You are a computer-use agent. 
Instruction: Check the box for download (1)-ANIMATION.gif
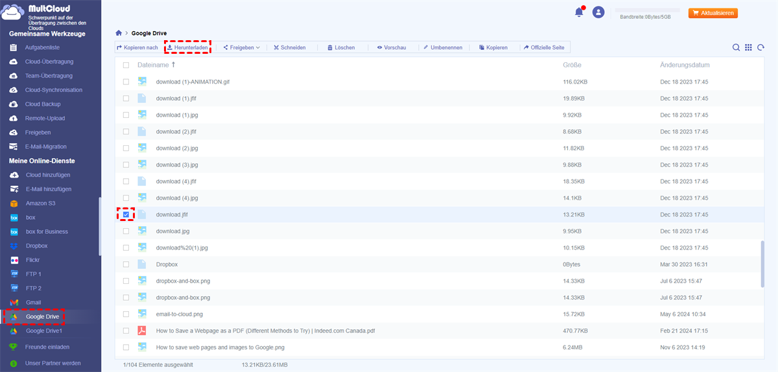[x=126, y=82]
